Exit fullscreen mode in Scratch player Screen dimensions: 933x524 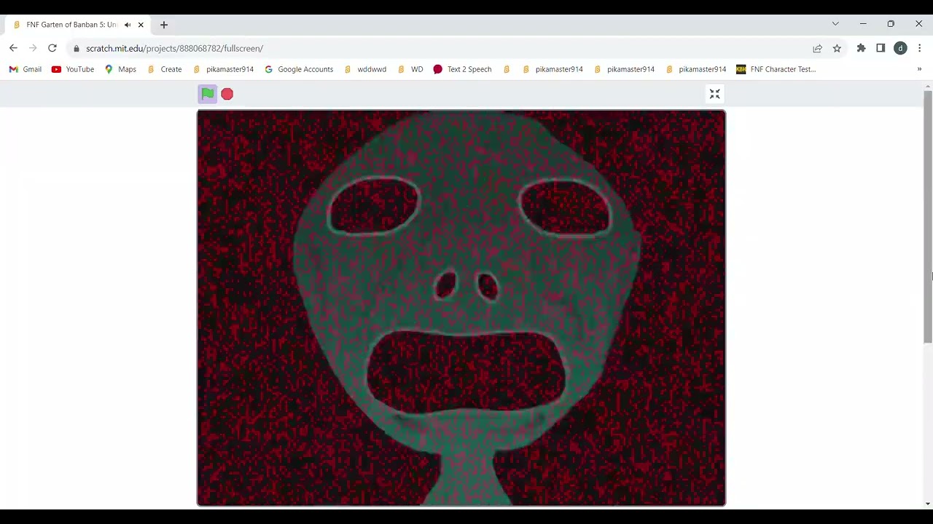[715, 94]
